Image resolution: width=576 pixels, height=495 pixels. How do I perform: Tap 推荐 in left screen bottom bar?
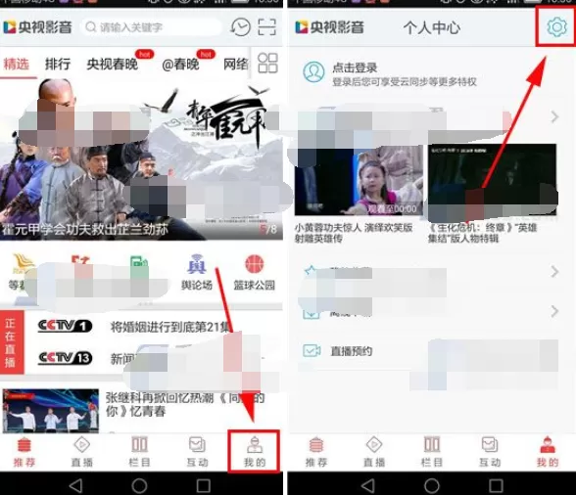coord(24,452)
